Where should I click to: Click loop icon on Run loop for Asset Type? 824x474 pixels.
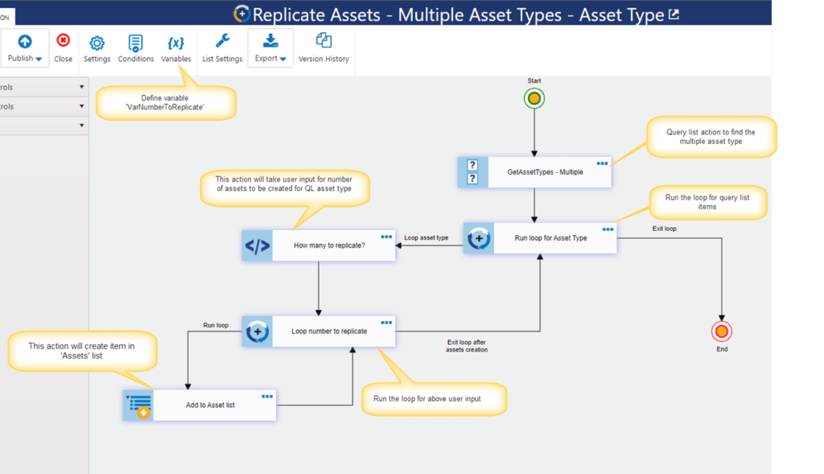coord(479,238)
